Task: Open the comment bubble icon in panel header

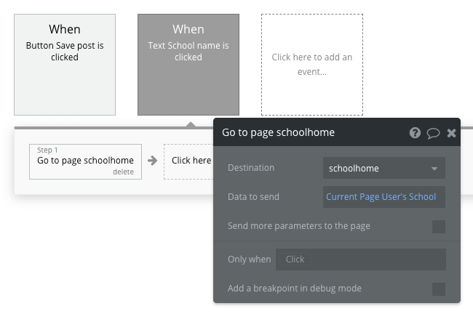Action: pyautogui.click(x=433, y=133)
